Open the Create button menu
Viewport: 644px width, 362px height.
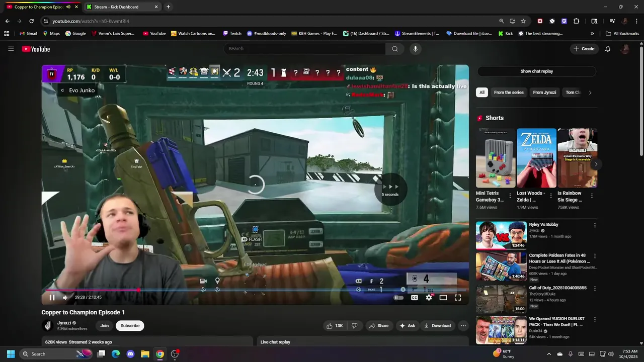[x=584, y=49]
